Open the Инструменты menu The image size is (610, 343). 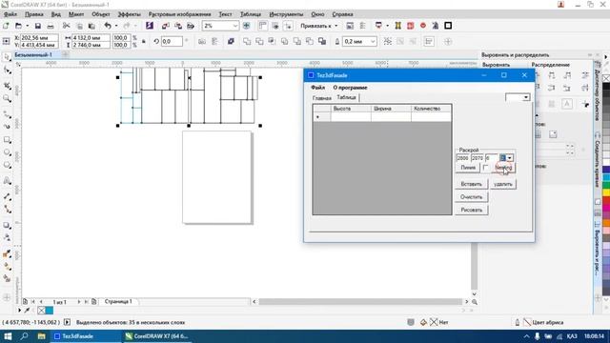[286, 14]
